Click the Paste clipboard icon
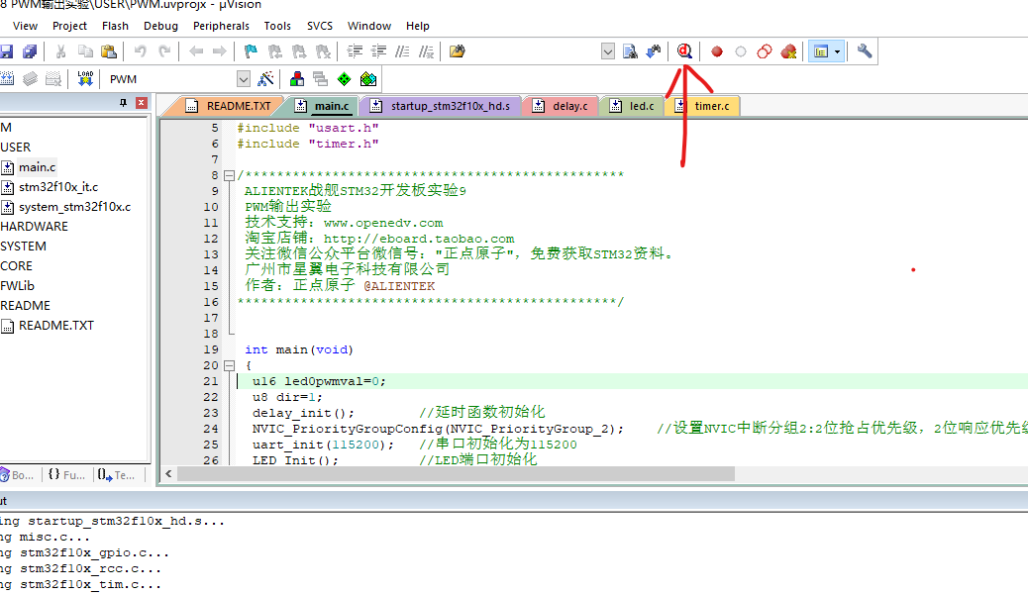 [109, 51]
